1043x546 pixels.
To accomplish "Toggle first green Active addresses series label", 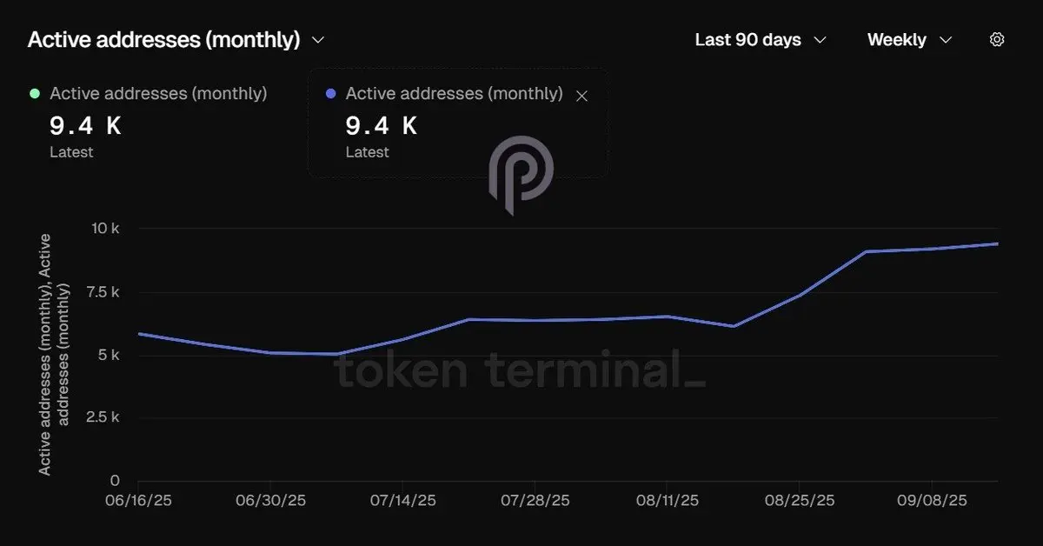I will click(158, 93).
